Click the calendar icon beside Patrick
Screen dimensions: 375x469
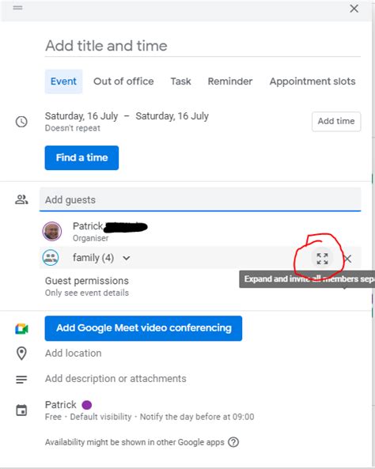[21, 410]
